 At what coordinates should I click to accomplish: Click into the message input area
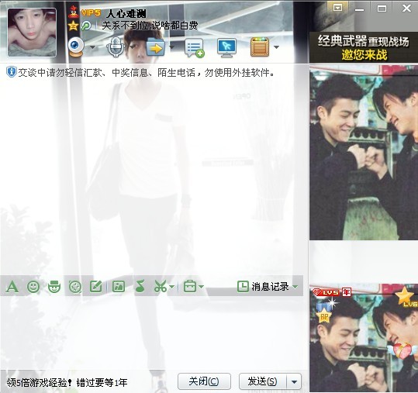151,333
